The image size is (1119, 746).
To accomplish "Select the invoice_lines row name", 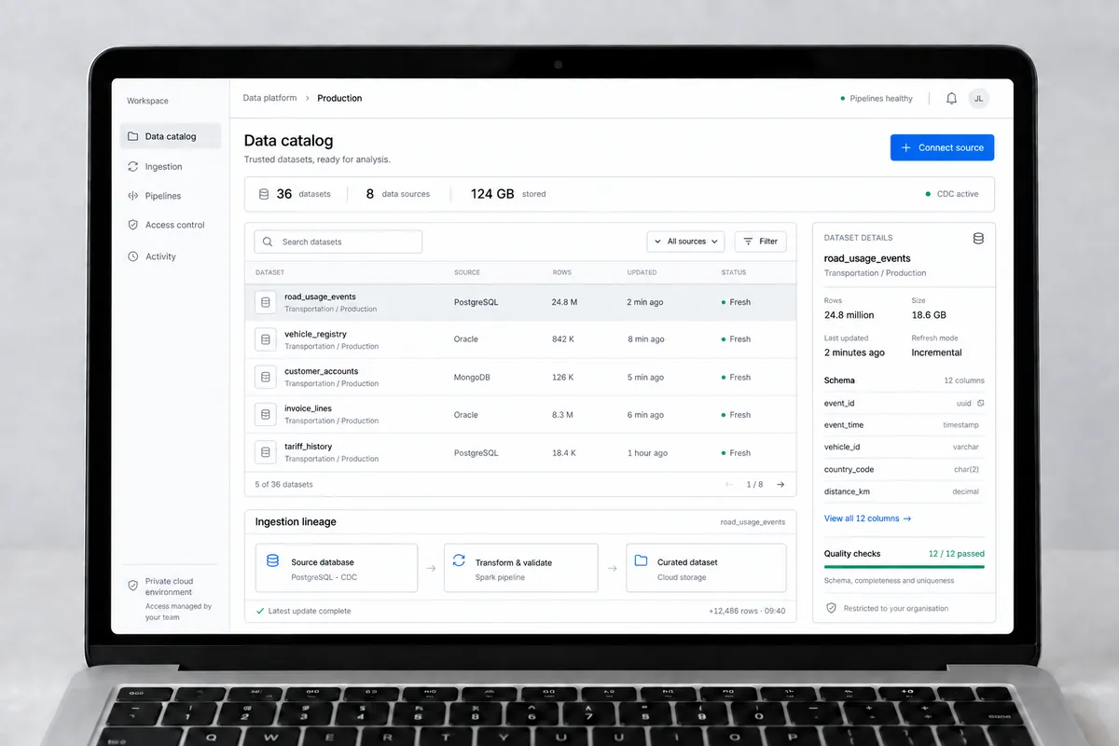I will point(308,408).
